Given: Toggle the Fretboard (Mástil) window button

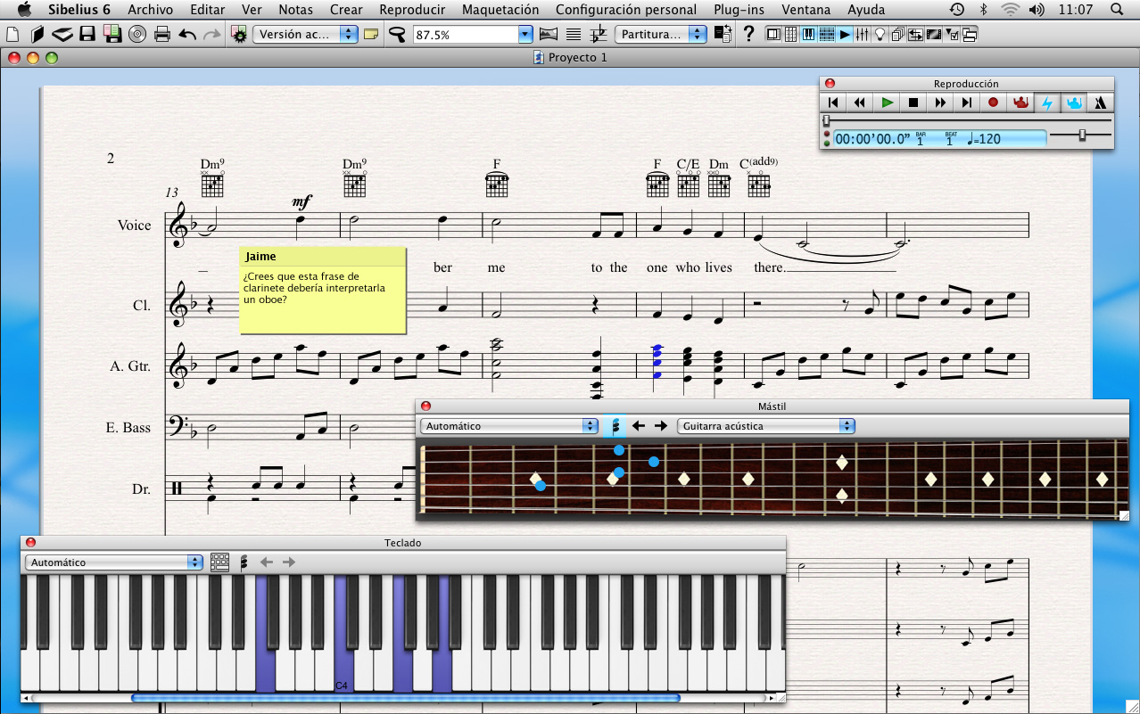Looking at the screenshot, I should coord(827,35).
